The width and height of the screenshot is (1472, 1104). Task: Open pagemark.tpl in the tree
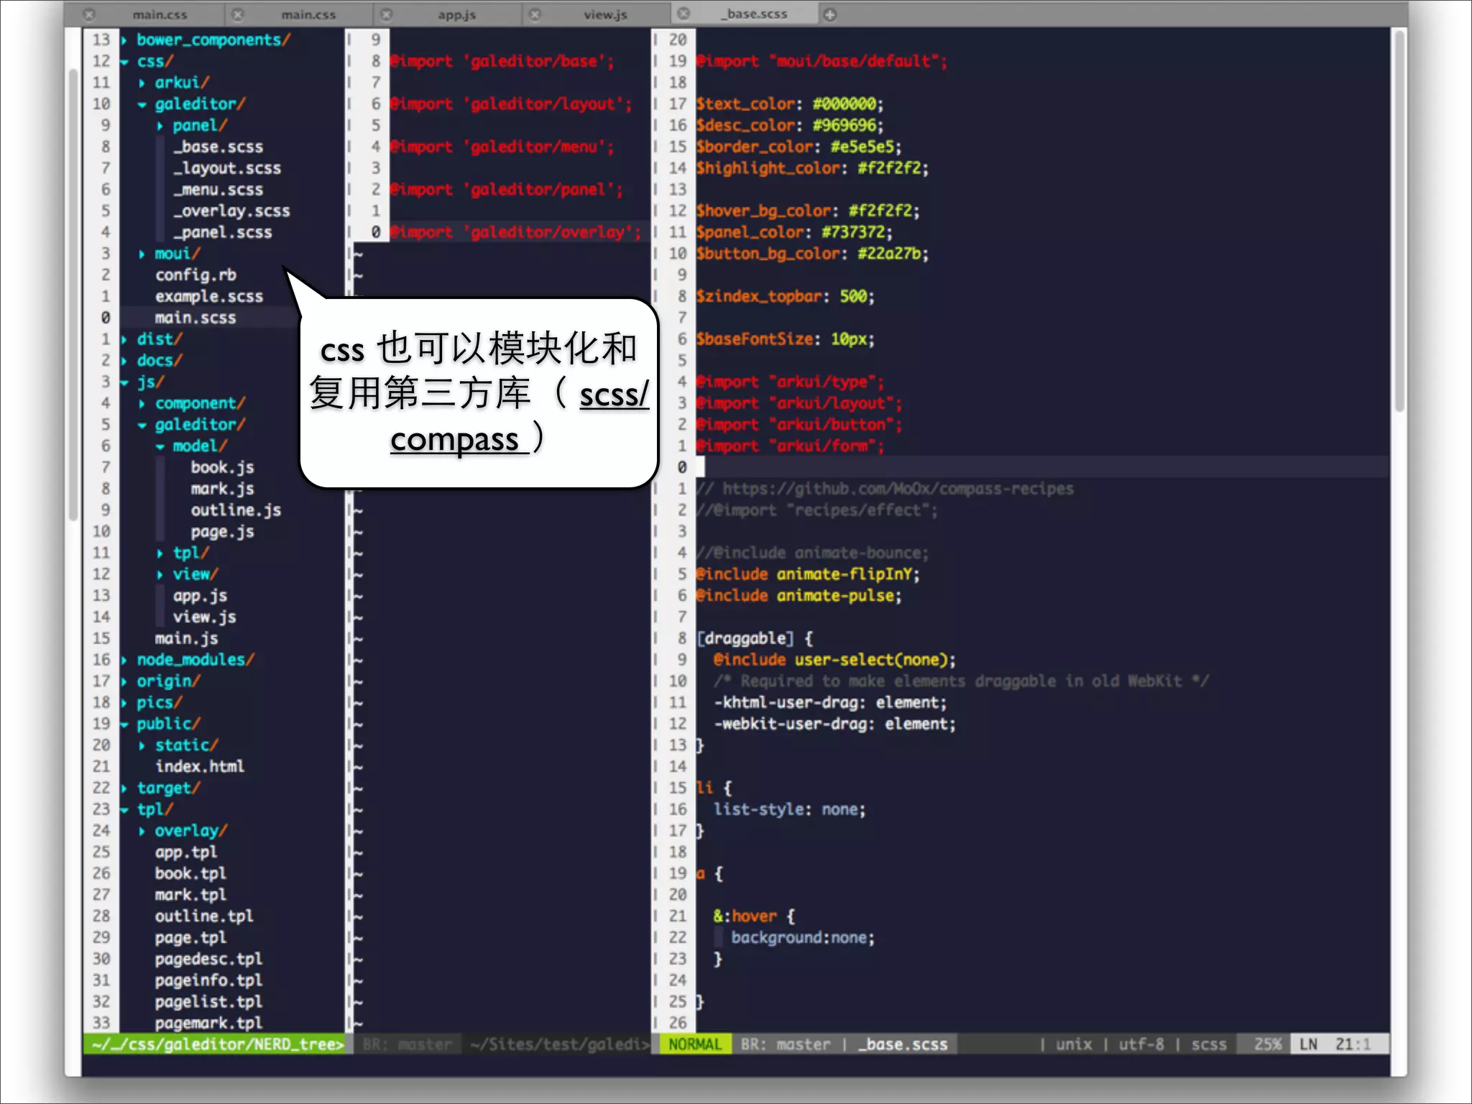pyautogui.click(x=209, y=1023)
